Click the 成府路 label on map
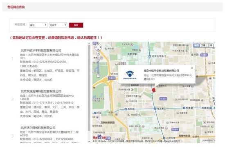The image size is (225, 149). 195,55
